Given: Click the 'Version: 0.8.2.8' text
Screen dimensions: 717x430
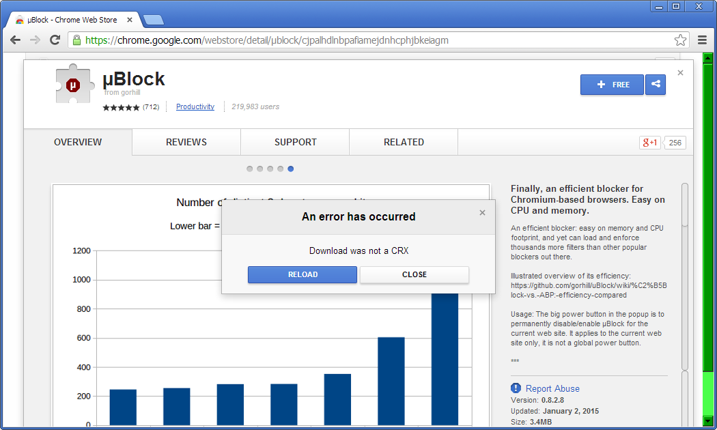Looking at the screenshot, I should click(x=537, y=400).
